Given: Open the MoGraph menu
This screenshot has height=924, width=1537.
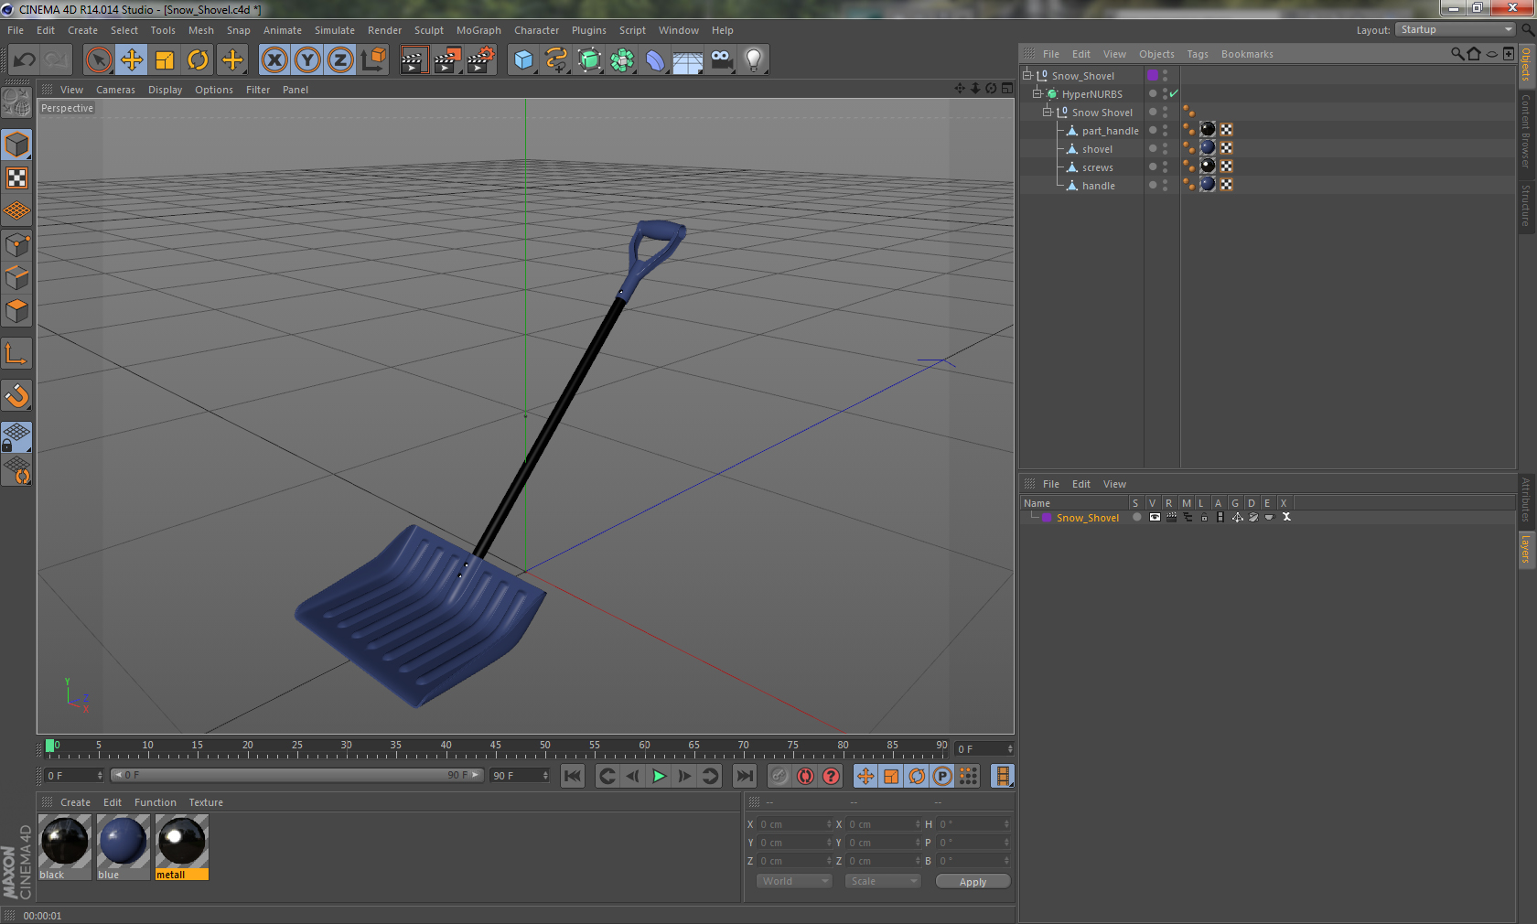Looking at the screenshot, I should tap(478, 30).
